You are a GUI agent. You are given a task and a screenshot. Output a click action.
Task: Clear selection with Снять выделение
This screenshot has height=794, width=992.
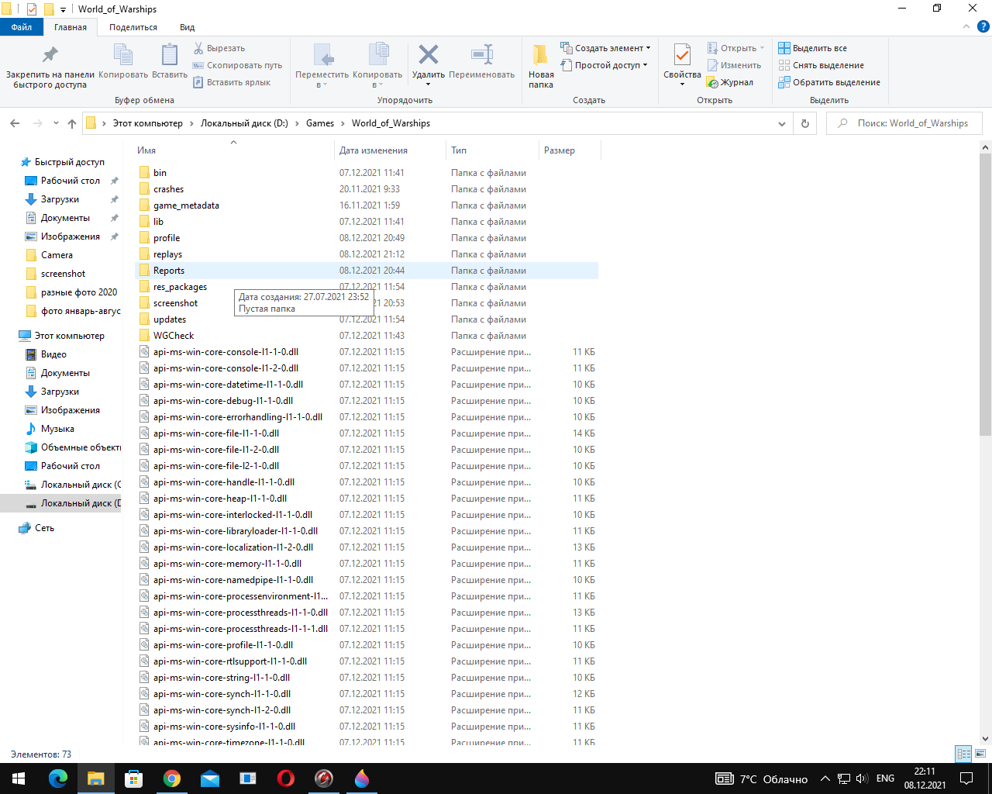(821, 65)
